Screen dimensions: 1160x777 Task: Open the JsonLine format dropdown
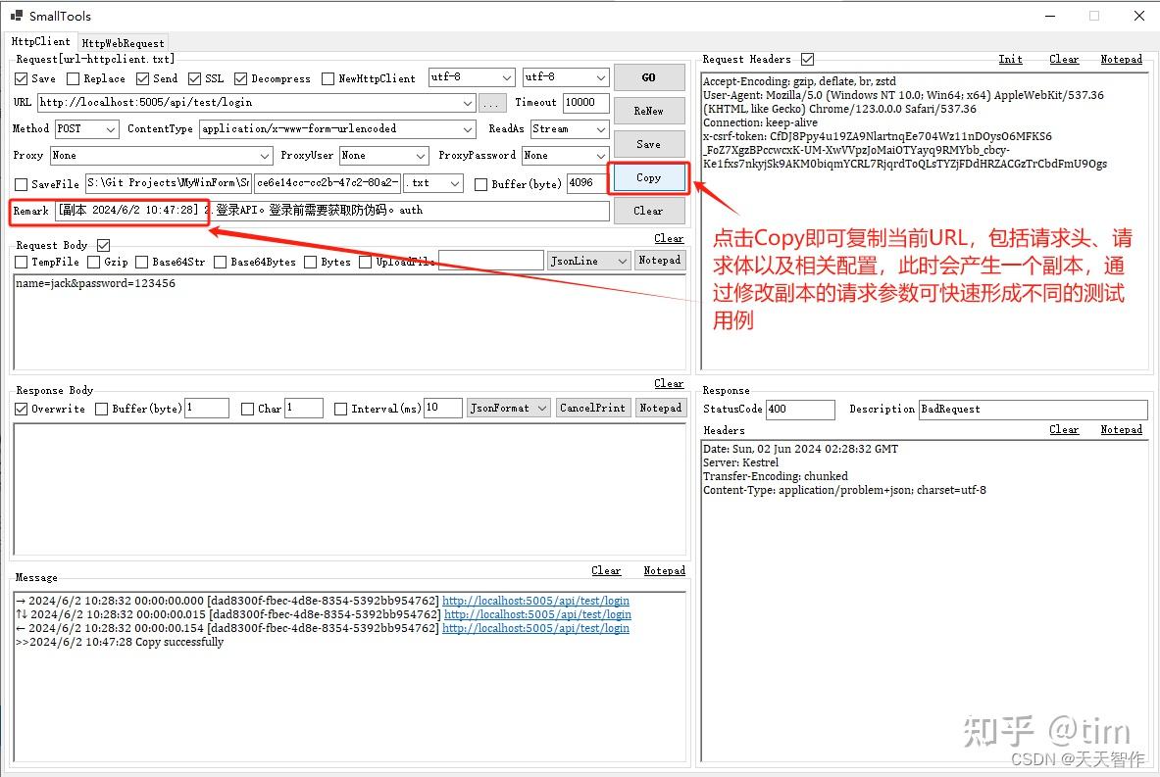(x=589, y=260)
